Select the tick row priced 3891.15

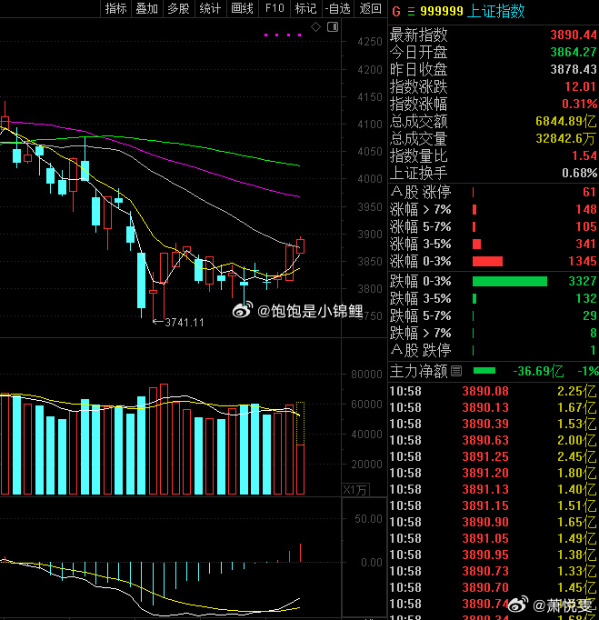point(493,505)
